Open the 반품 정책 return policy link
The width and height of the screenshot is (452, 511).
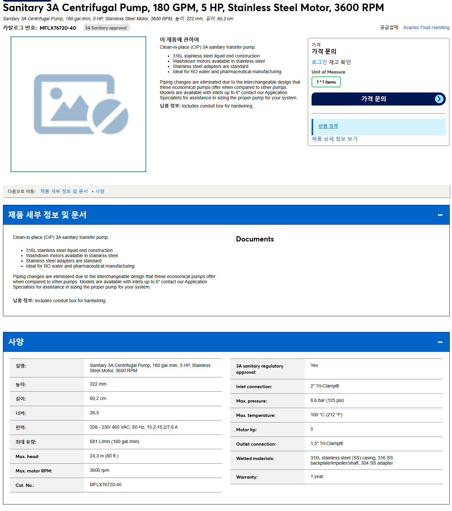tap(328, 126)
